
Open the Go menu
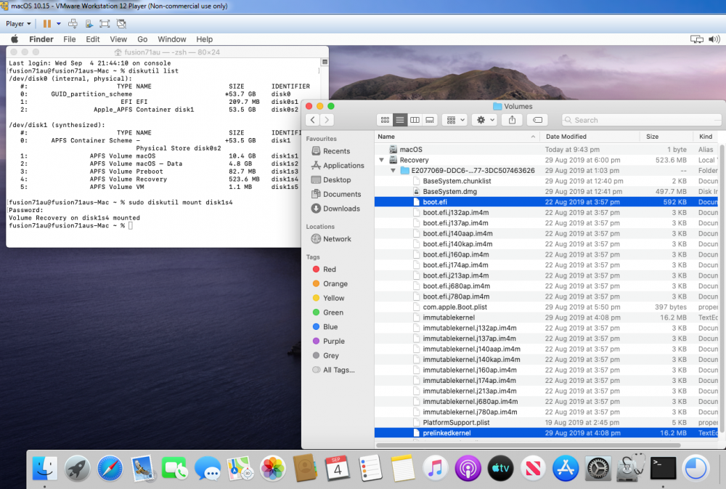click(x=142, y=39)
